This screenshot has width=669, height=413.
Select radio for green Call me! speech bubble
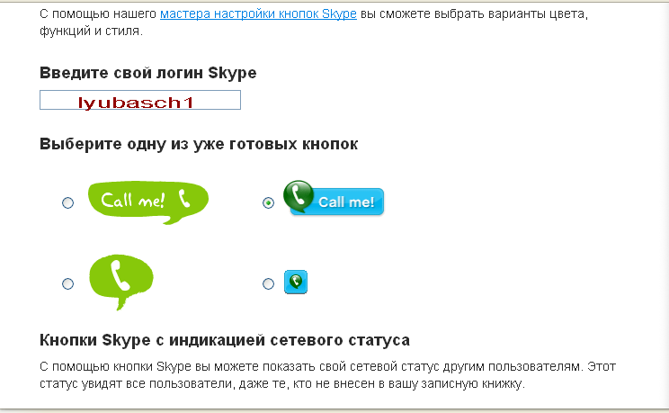67,202
